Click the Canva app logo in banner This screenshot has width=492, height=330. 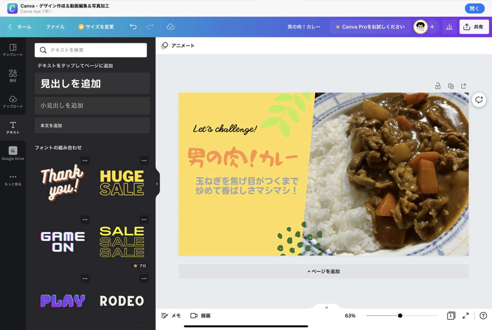click(13, 8)
